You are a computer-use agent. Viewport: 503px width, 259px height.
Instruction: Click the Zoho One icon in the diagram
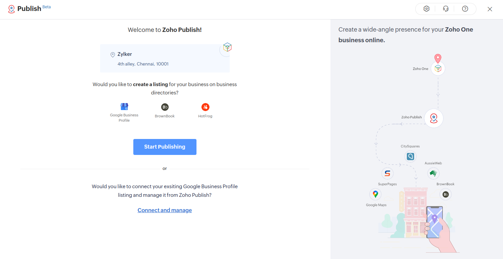point(438,68)
